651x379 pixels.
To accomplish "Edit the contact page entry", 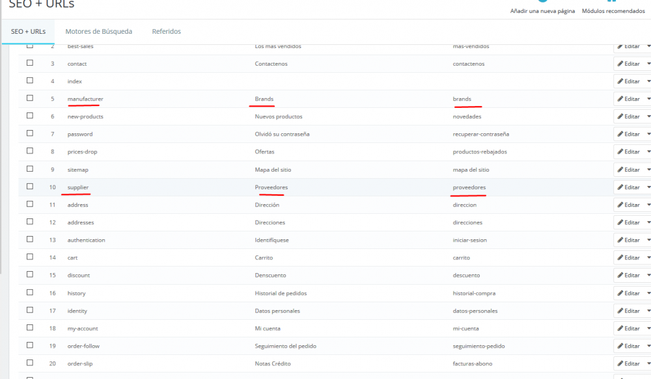I will pyautogui.click(x=628, y=64).
